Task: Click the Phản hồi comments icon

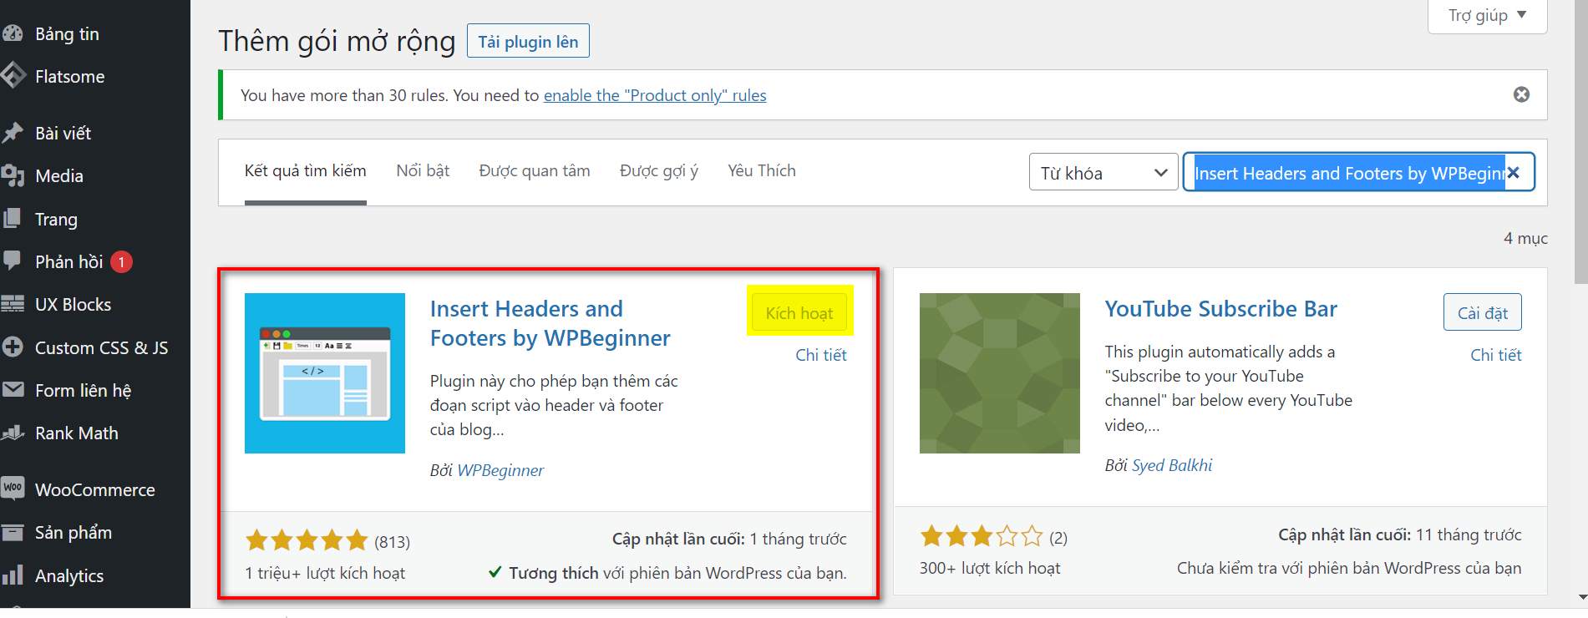Action: pyautogui.click(x=13, y=261)
